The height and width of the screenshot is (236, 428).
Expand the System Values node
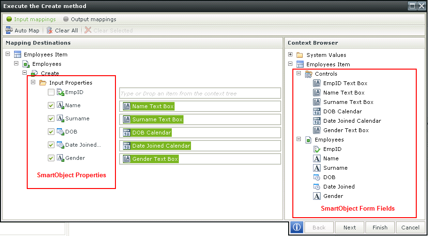(290, 55)
